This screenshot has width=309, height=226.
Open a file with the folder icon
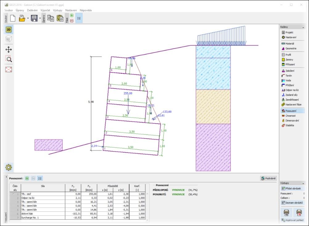[22, 18]
